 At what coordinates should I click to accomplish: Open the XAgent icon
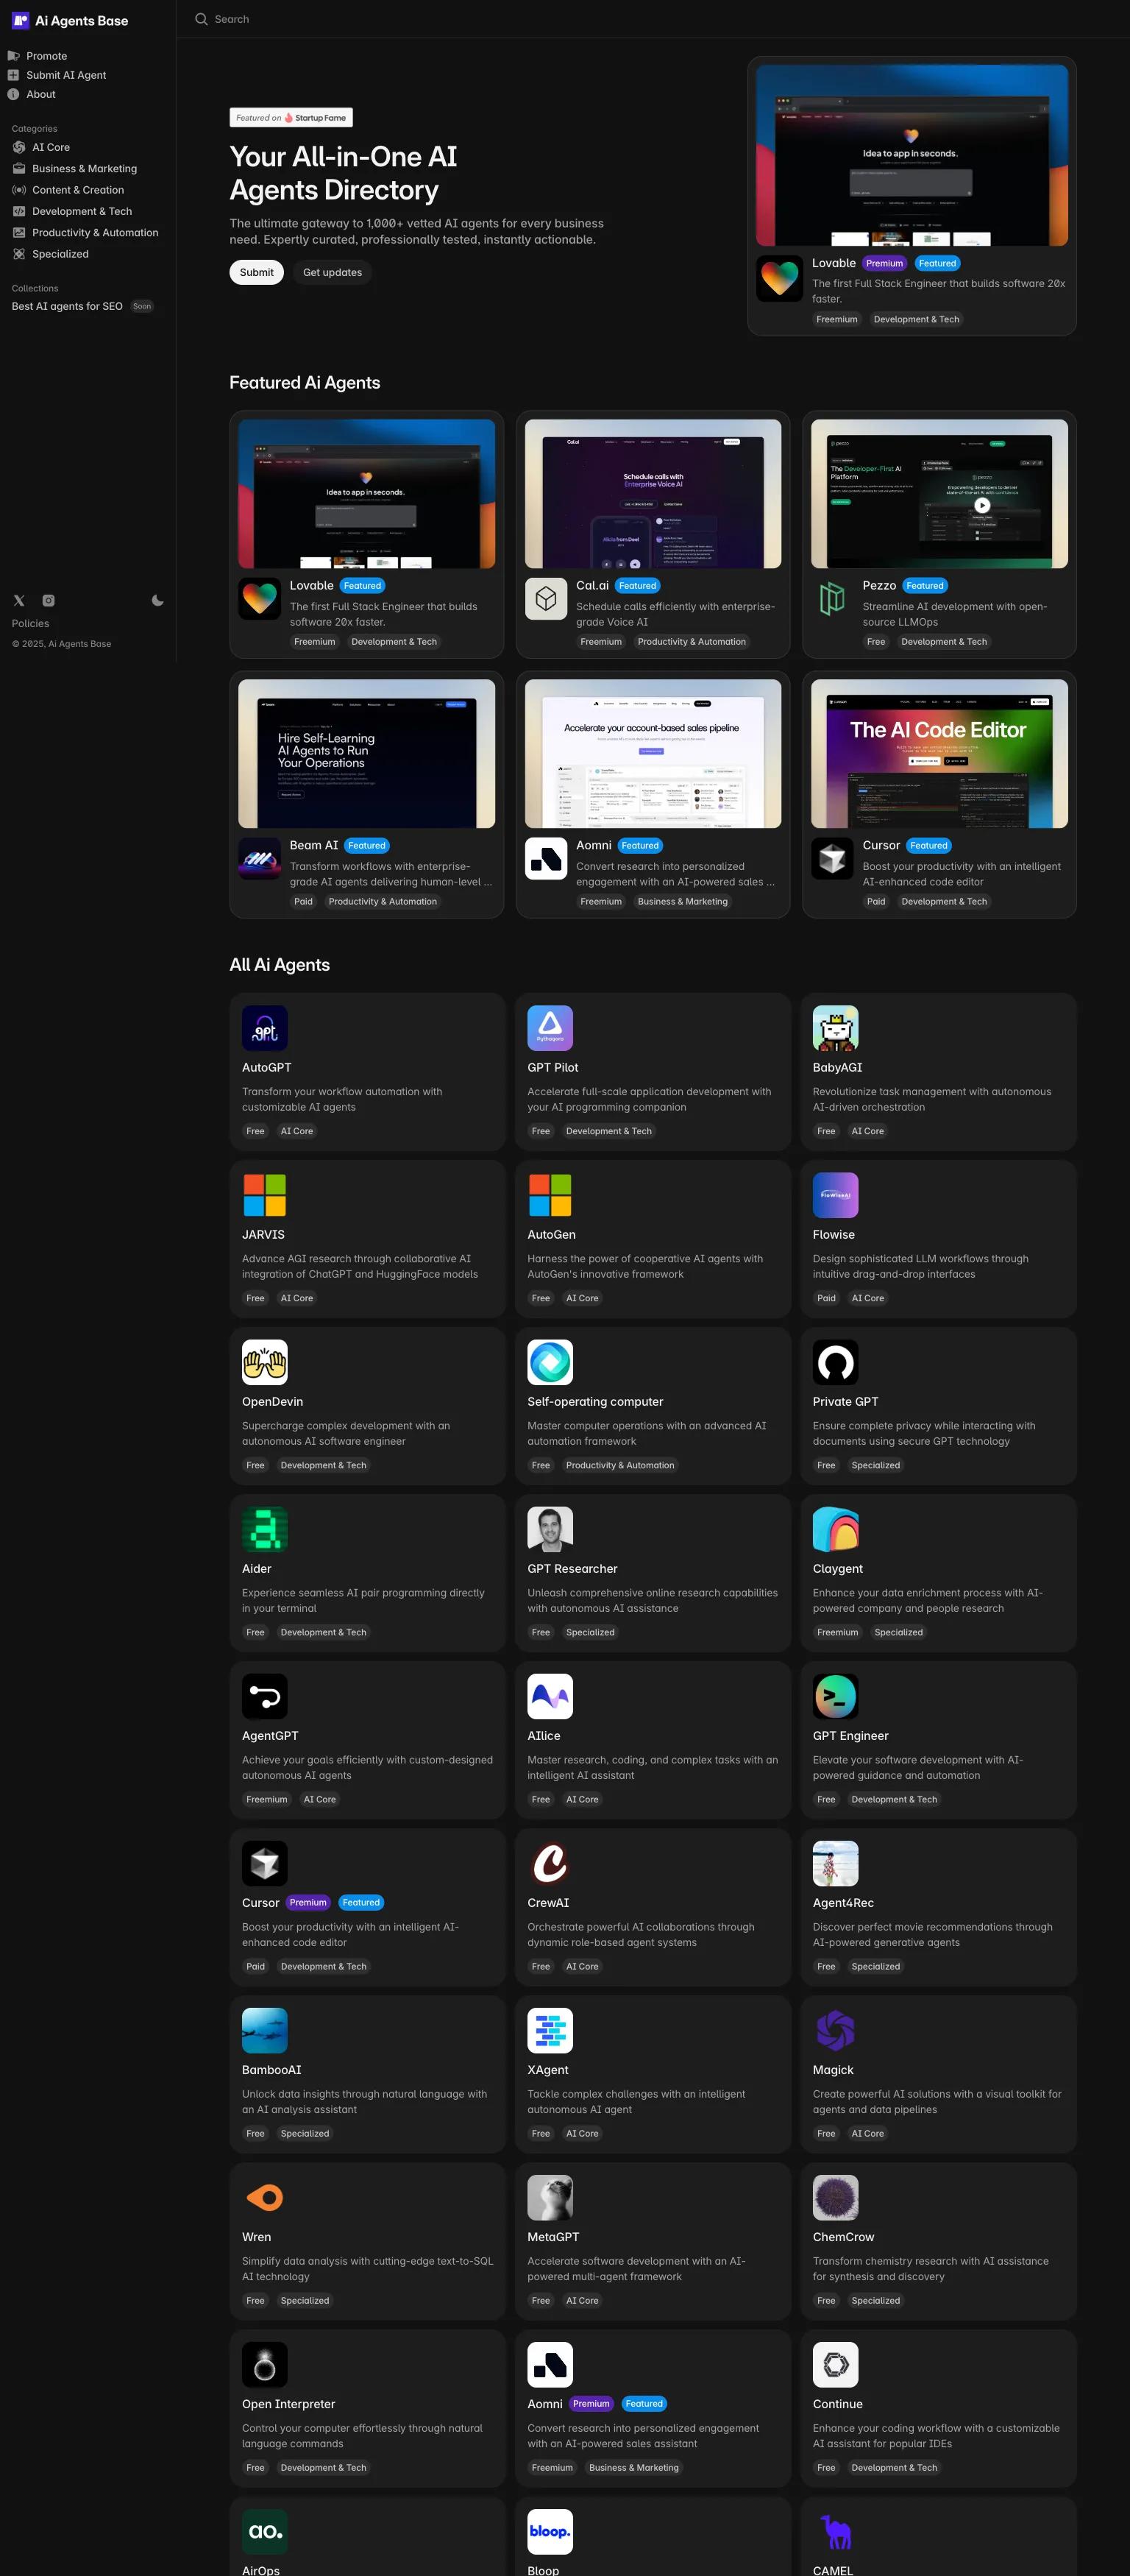(550, 2030)
